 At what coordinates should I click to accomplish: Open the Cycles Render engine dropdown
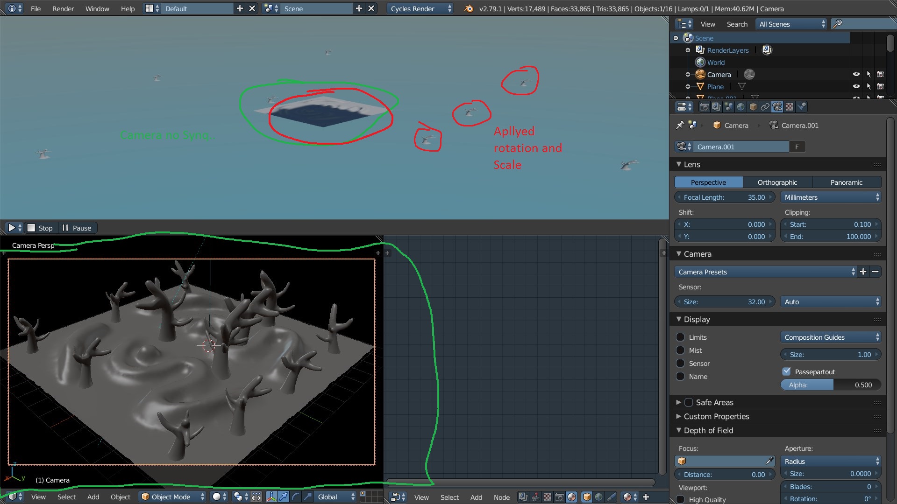tap(420, 8)
